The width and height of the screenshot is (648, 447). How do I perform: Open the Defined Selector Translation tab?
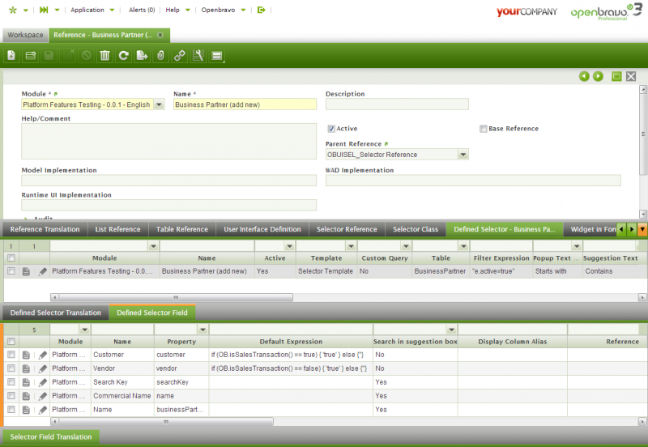(56, 313)
